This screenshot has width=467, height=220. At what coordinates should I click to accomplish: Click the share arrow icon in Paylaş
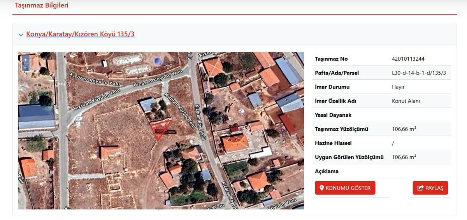[420, 188]
